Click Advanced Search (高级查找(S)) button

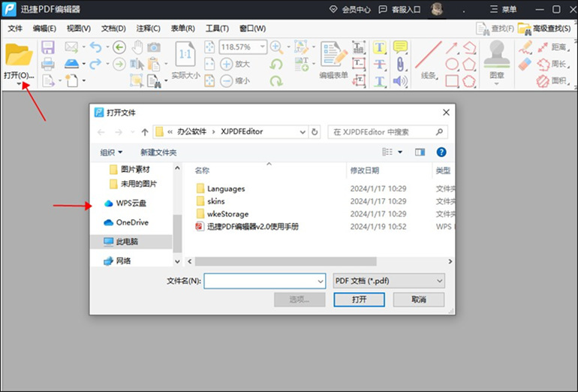[x=545, y=29]
